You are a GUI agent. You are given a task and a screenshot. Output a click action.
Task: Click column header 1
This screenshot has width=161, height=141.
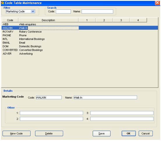pyautogui.click(x=87, y=20)
